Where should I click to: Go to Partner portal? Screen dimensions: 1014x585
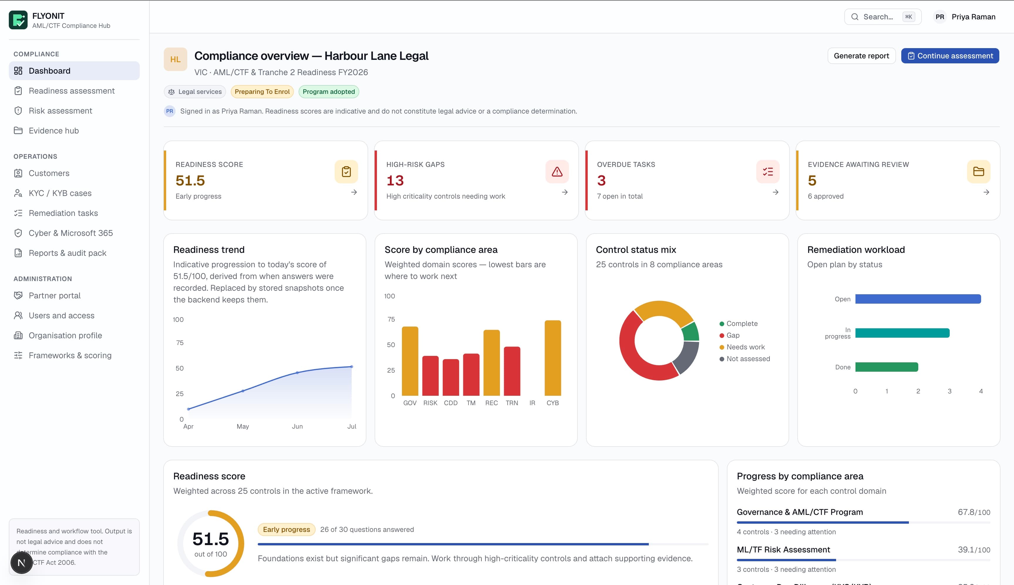click(x=74, y=295)
